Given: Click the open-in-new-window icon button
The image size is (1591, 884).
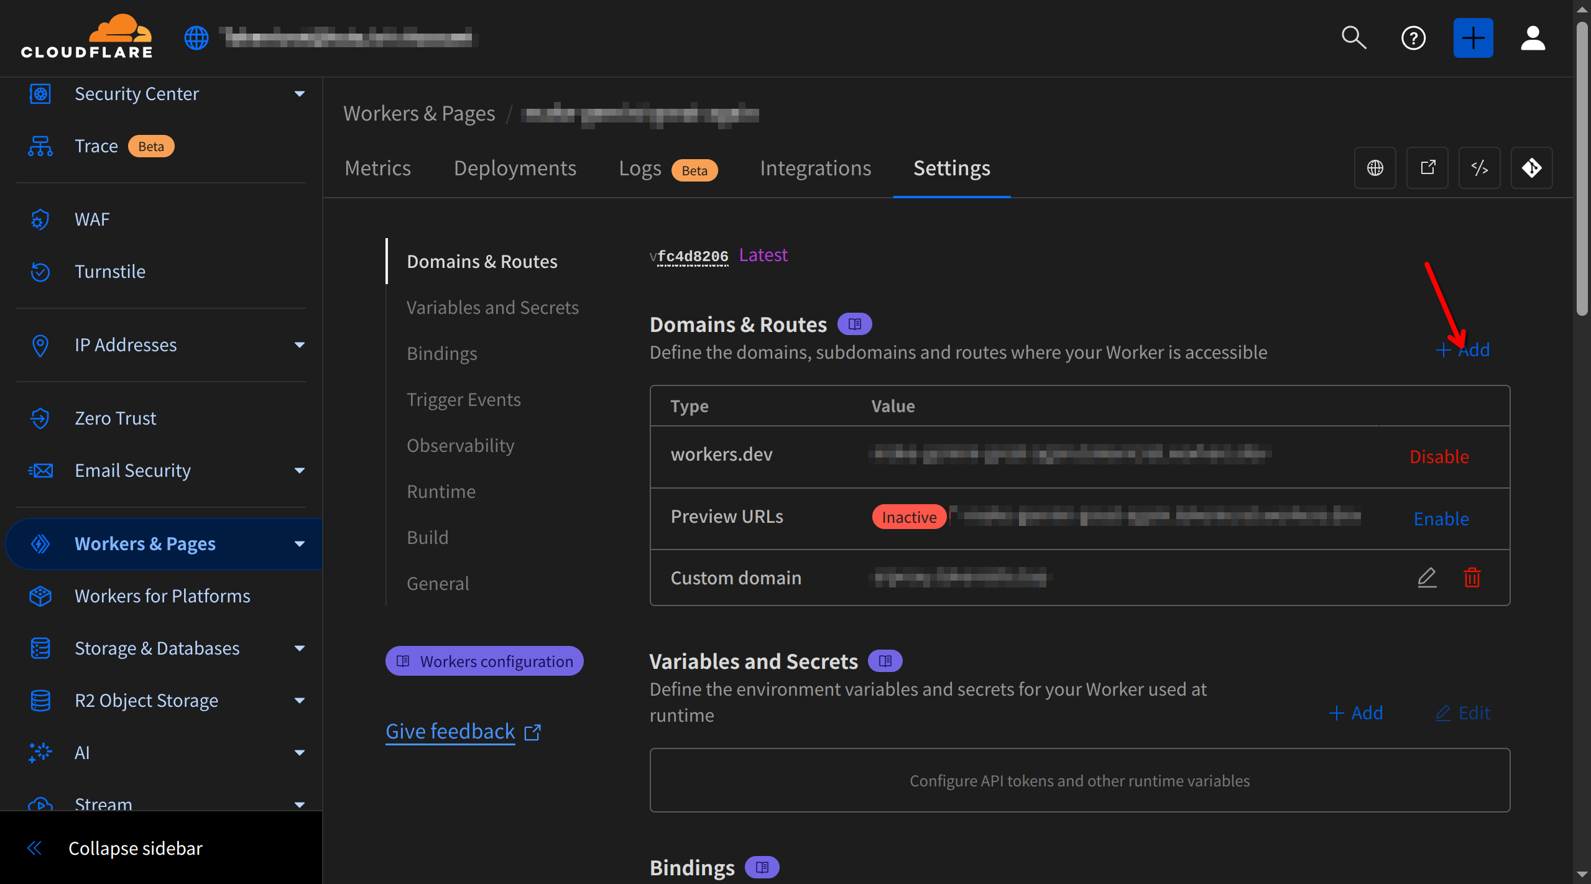Looking at the screenshot, I should 1427,168.
